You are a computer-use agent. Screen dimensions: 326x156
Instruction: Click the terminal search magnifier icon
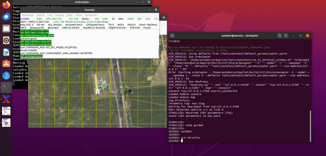click(x=280, y=36)
